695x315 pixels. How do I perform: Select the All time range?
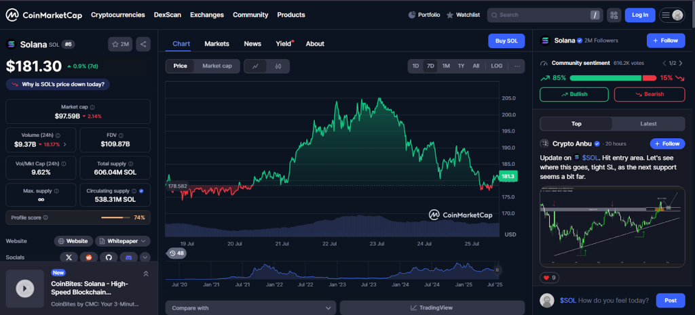coord(476,66)
